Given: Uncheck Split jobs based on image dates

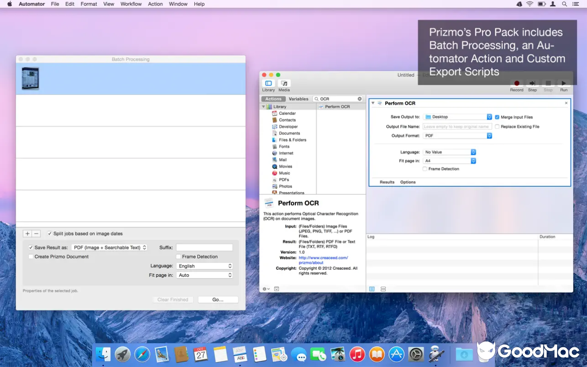Looking at the screenshot, I should click(x=50, y=234).
